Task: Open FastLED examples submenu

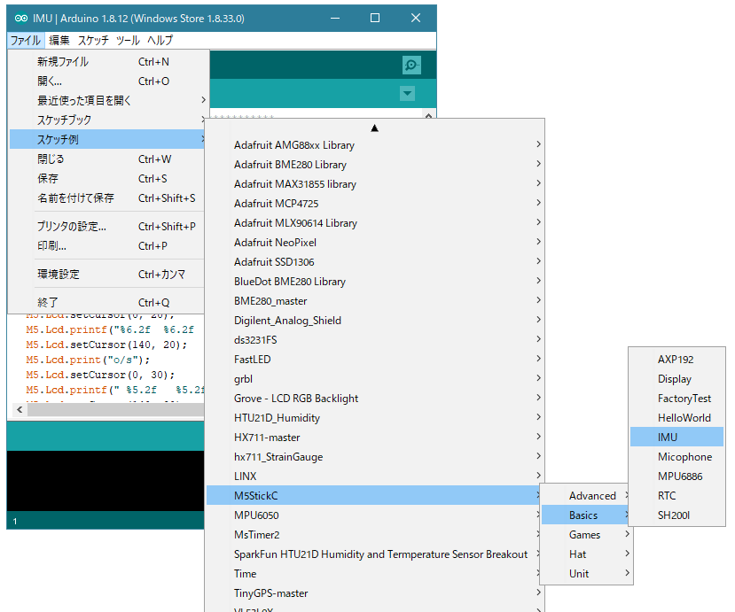Action: (375, 360)
